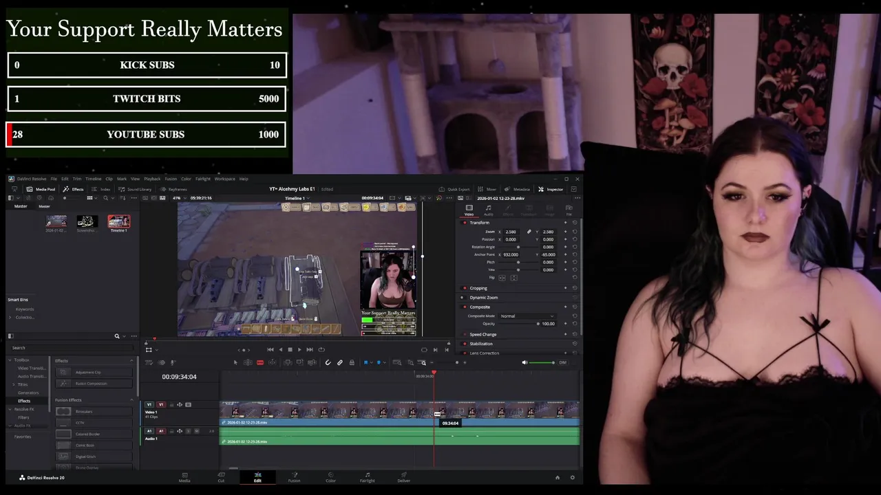Open the 41% viewer zoom dropdown
This screenshot has width=881, height=495.
pyautogui.click(x=178, y=198)
